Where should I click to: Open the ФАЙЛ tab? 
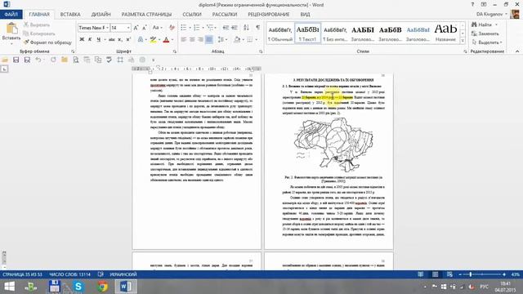(x=11, y=15)
